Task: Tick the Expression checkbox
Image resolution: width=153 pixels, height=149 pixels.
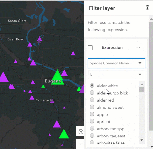Action: (90, 48)
